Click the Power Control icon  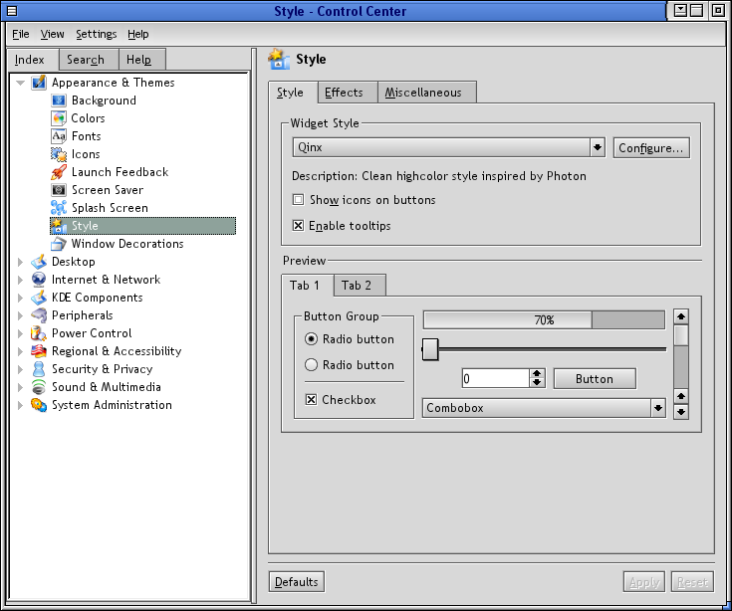39,333
